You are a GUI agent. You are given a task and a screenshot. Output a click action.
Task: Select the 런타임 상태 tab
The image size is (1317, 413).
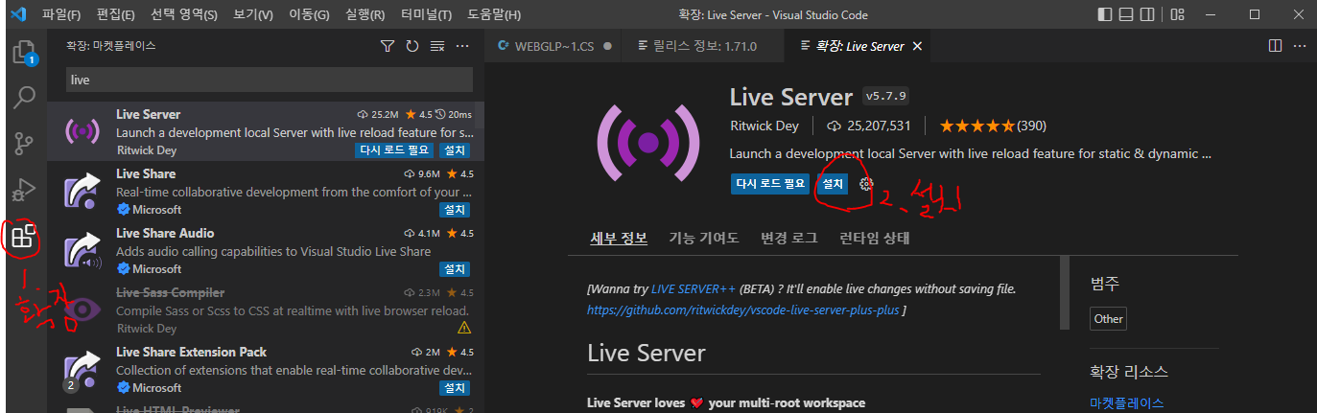pos(874,238)
